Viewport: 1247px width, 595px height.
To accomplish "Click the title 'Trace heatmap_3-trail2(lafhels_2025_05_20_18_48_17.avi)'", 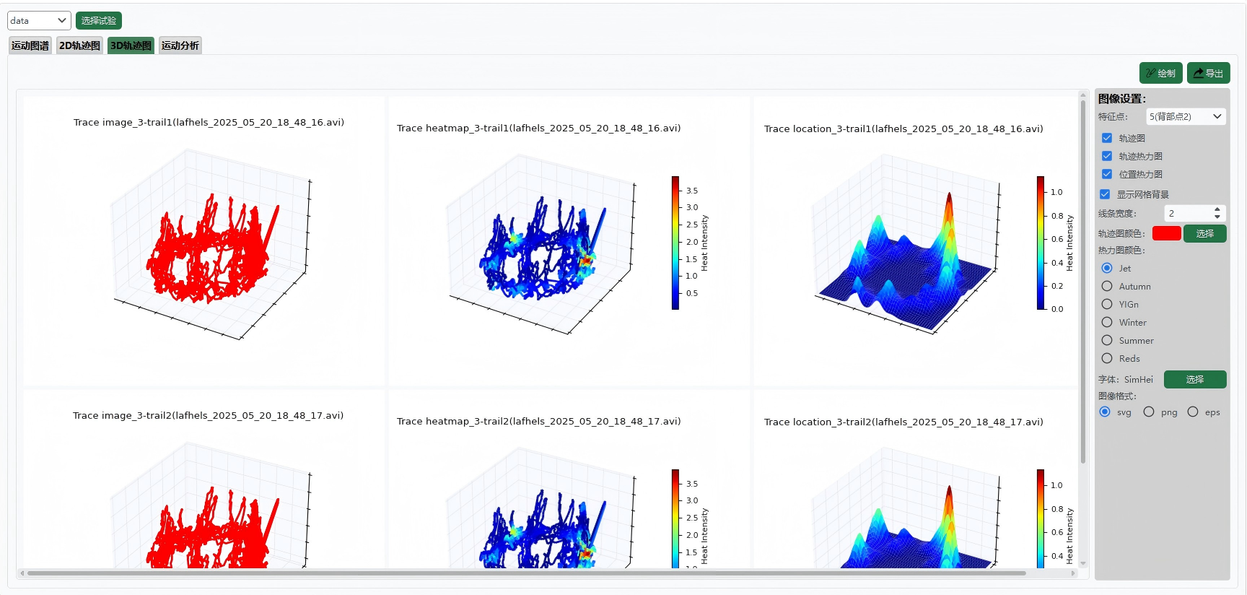I will 538,422.
